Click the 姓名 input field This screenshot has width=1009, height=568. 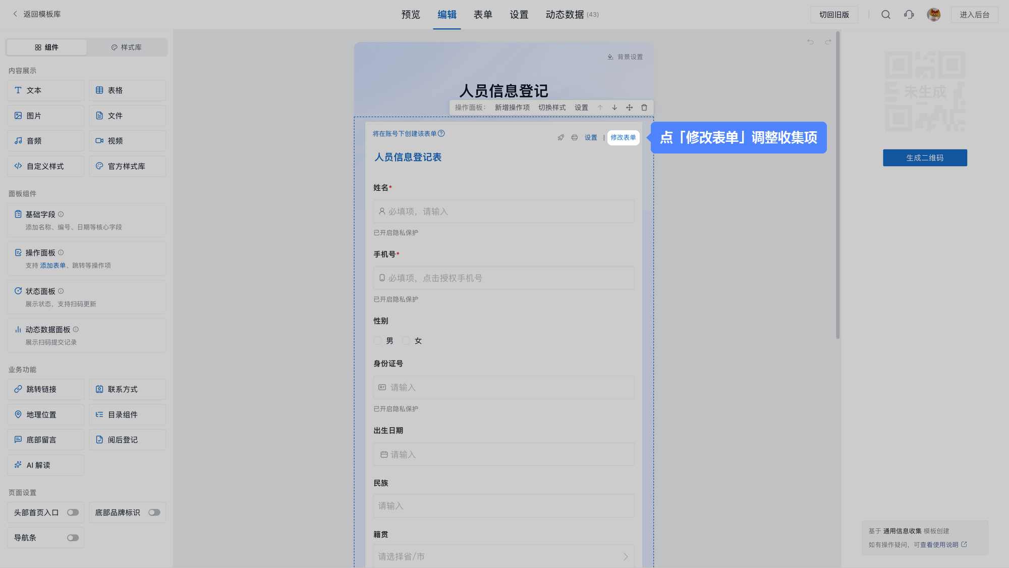tap(503, 212)
